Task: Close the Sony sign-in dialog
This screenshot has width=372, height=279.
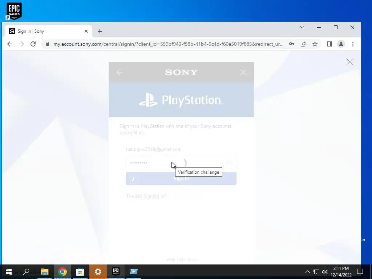Action: 243,72
